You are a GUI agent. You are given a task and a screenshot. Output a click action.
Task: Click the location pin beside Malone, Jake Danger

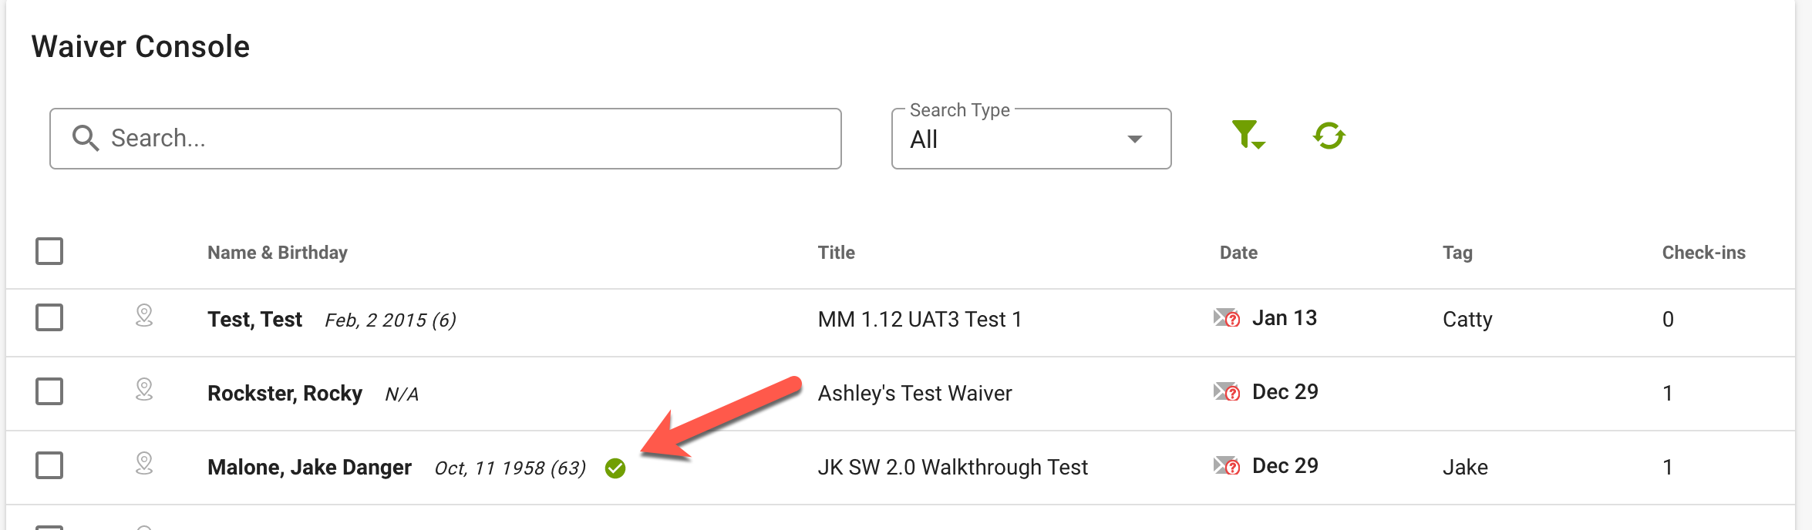(144, 464)
